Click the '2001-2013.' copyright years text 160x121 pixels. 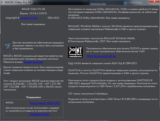pos(54,18)
